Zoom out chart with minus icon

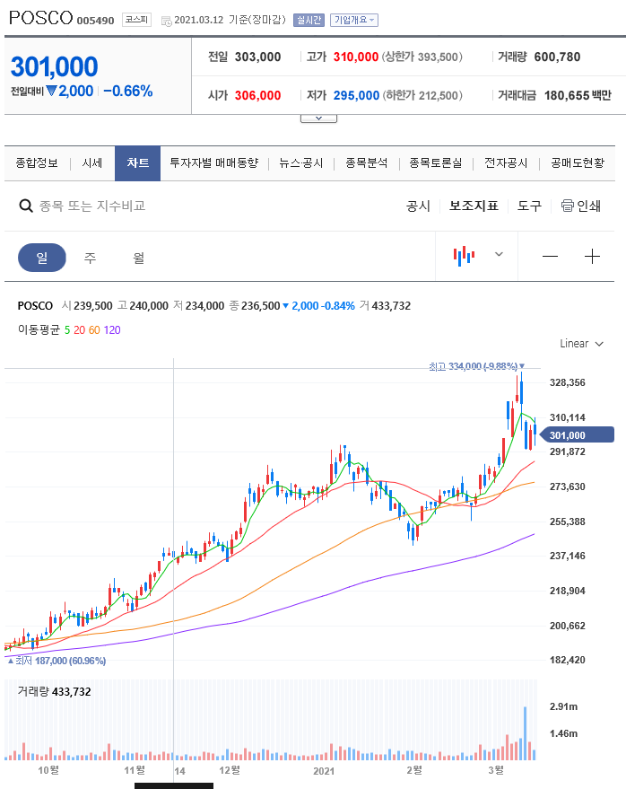(x=550, y=257)
